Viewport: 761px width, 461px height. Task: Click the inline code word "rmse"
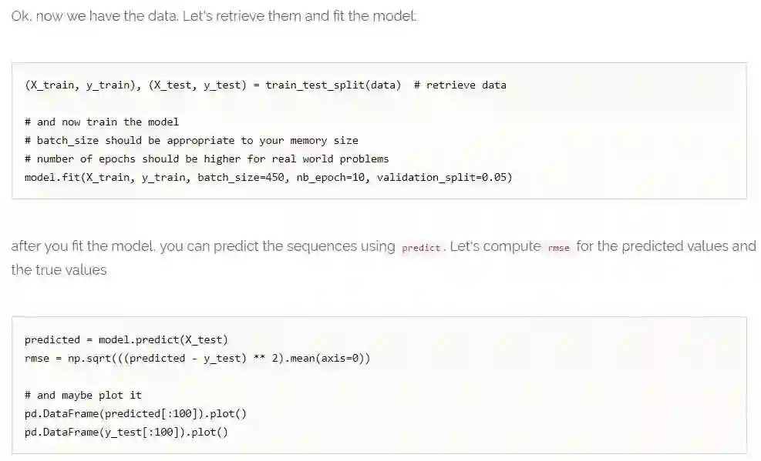558,248
